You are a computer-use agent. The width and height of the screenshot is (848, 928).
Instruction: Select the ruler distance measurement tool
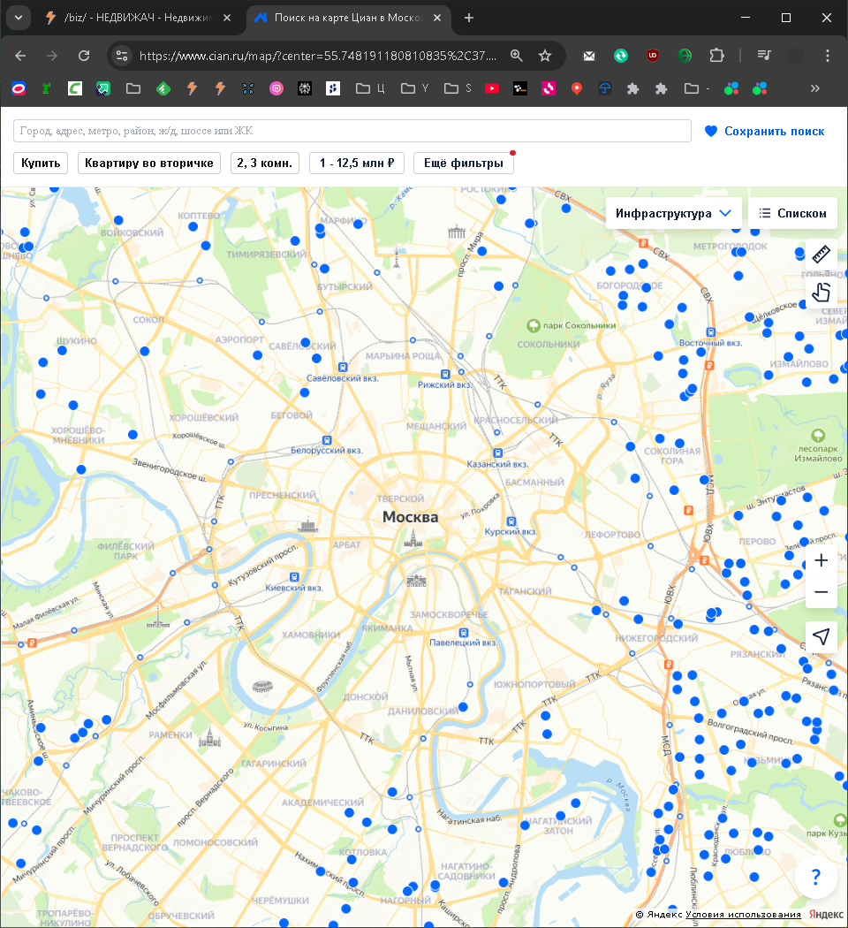[x=821, y=255]
